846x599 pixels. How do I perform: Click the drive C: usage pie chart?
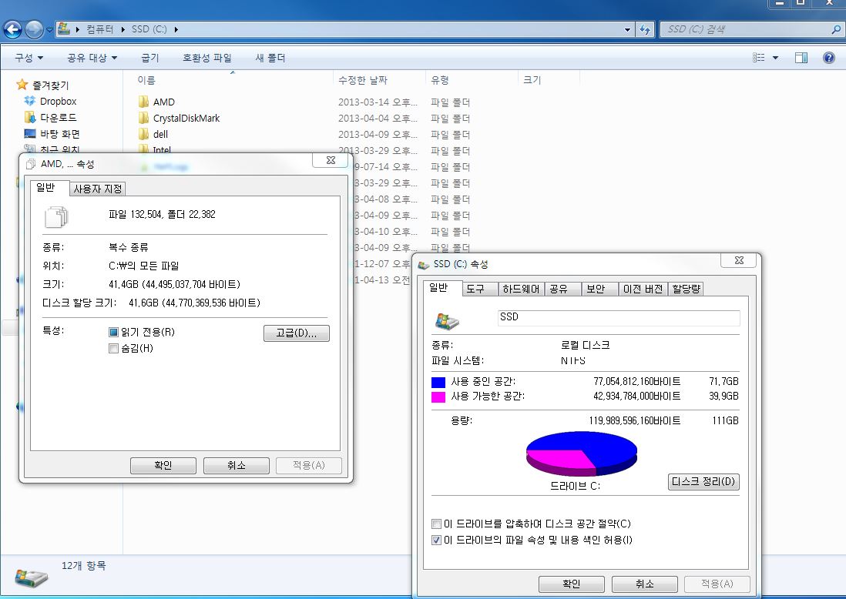582,453
